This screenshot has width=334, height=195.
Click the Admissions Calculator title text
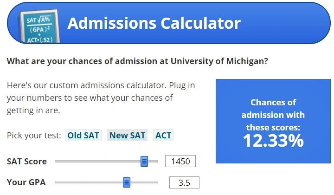(154, 23)
